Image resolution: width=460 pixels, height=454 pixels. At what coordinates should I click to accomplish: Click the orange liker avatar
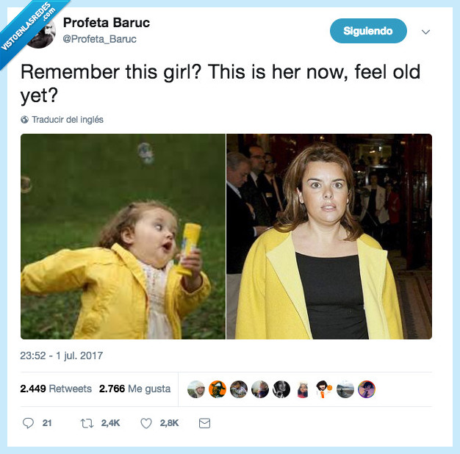click(218, 389)
